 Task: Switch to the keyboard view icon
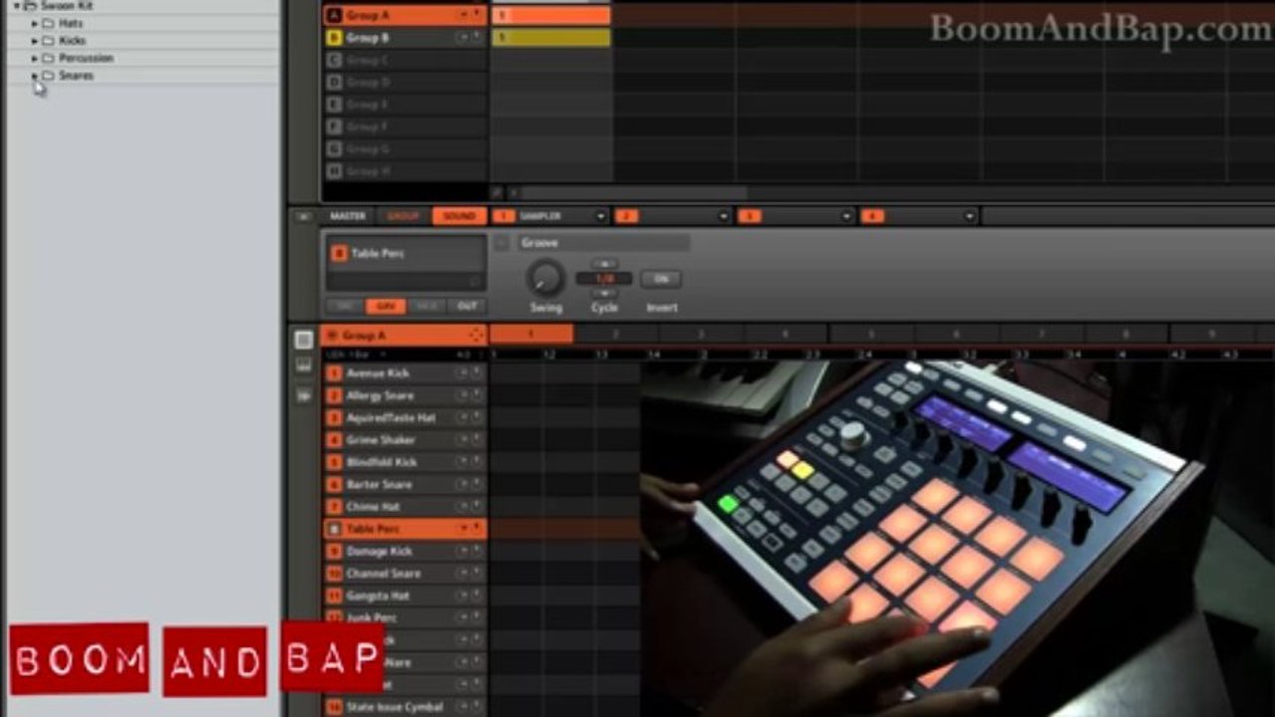[x=303, y=366]
